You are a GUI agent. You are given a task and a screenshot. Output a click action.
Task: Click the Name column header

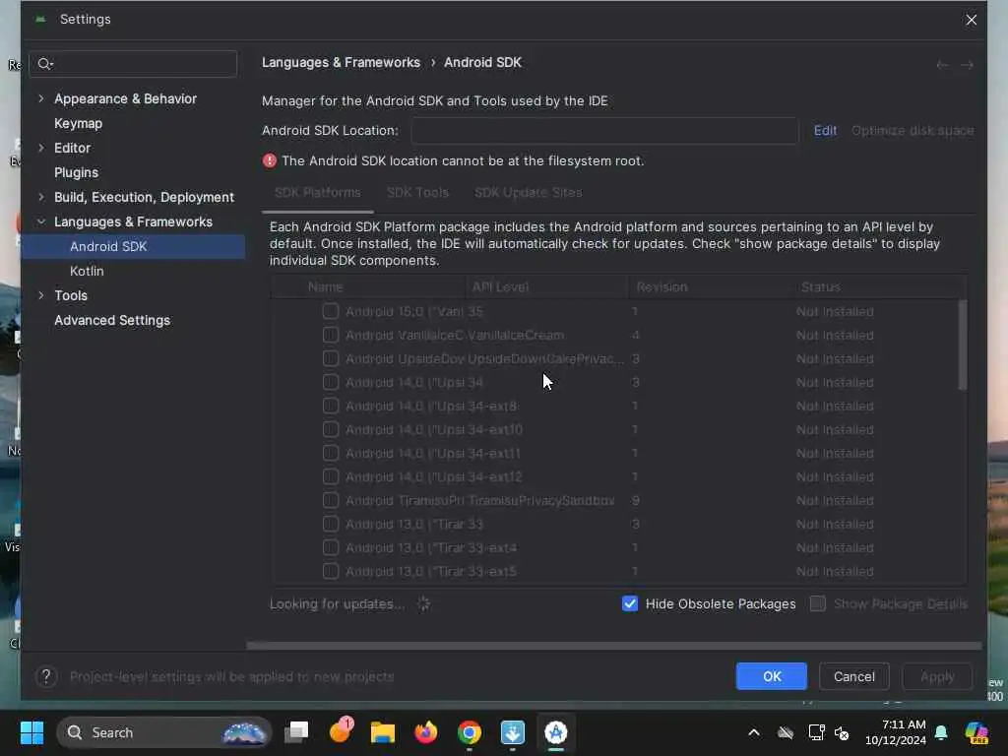pyautogui.click(x=369, y=286)
